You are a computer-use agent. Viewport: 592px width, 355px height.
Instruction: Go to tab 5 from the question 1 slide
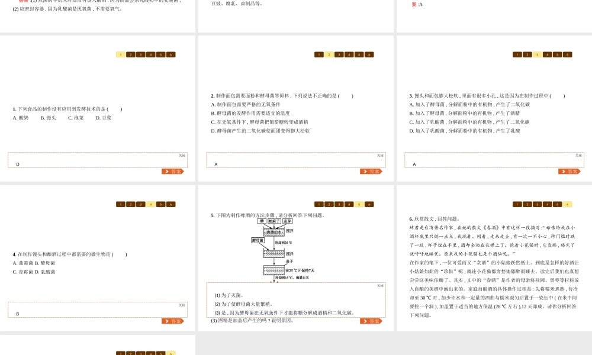pos(161,54)
